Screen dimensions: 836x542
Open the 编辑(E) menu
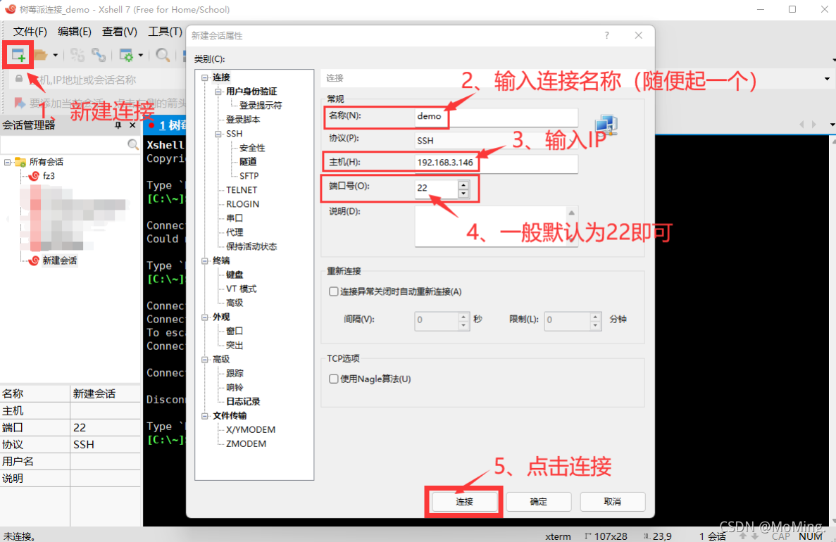pyautogui.click(x=74, y=32)
